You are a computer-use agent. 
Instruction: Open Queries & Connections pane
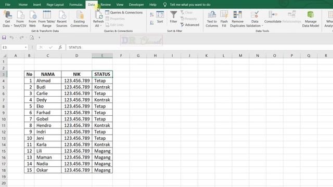coord(124,12)
